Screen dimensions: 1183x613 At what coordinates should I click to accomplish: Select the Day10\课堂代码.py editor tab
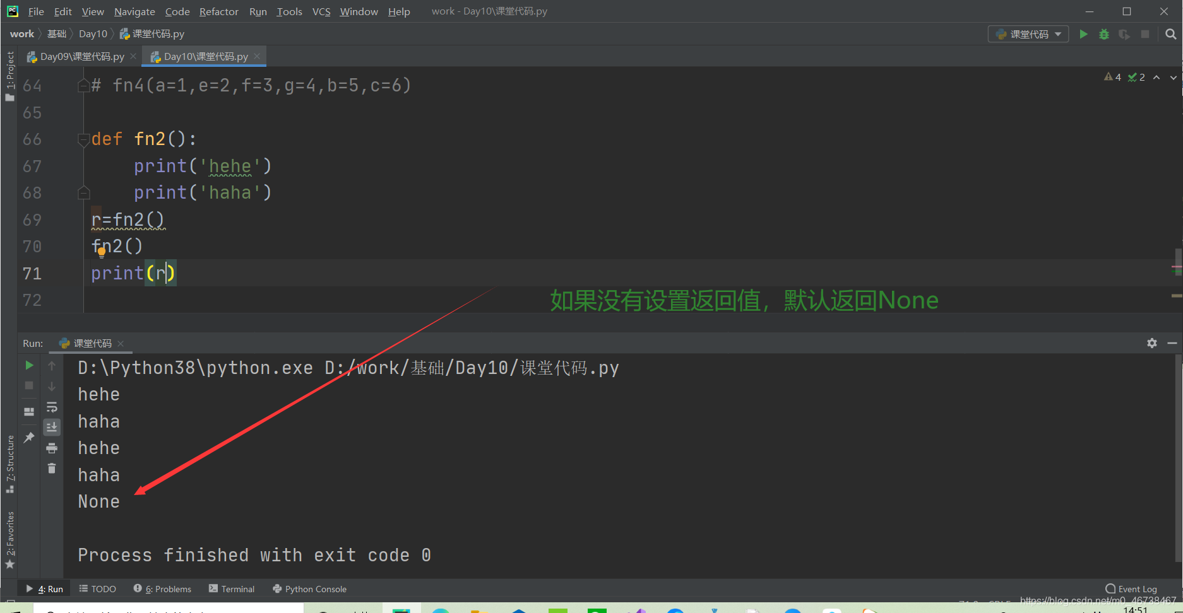(205, 56)
